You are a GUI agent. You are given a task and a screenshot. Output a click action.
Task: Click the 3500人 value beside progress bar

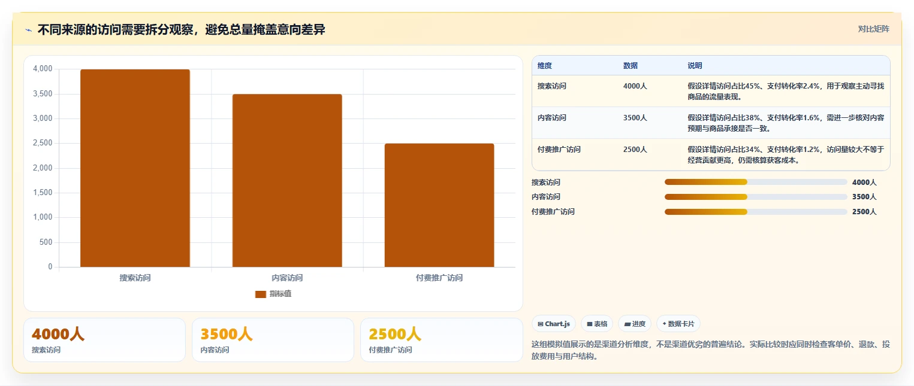(864, 197)
